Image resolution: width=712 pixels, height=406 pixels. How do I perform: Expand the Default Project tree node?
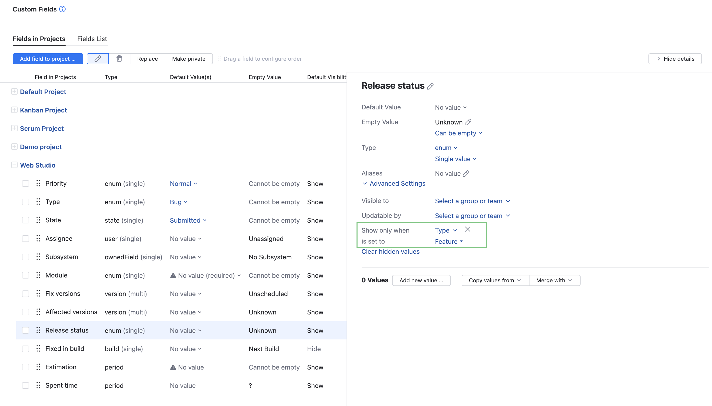[x=14, y=92]
